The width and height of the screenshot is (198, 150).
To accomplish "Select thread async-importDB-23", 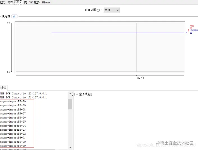I will coord(13,130).
